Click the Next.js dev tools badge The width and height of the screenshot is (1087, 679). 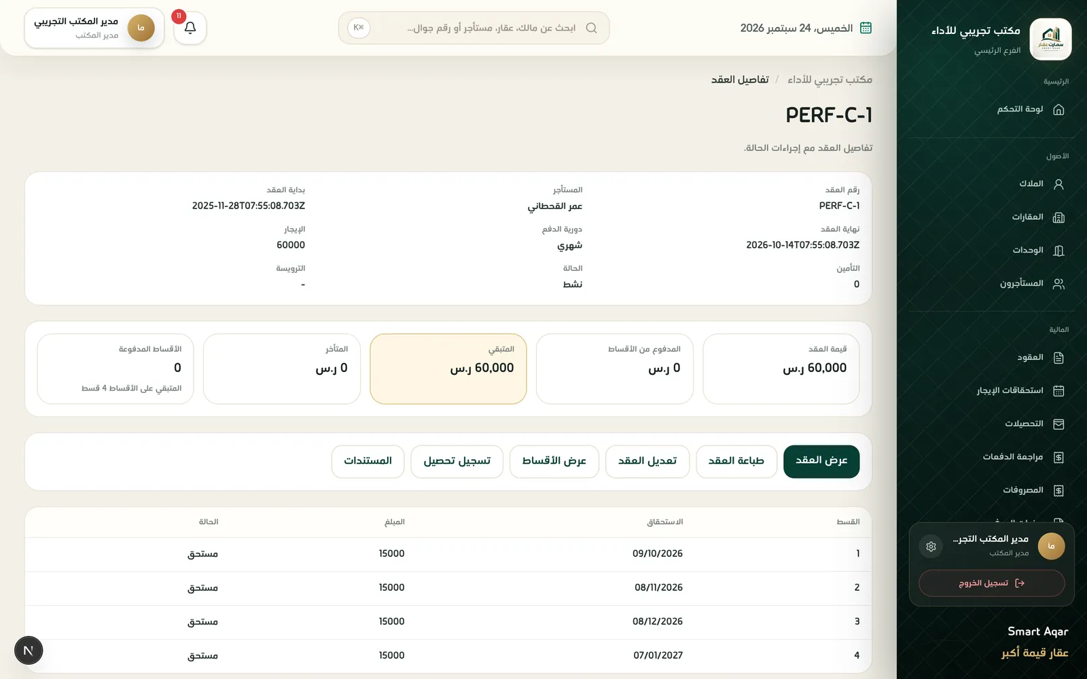coord(29,650)
